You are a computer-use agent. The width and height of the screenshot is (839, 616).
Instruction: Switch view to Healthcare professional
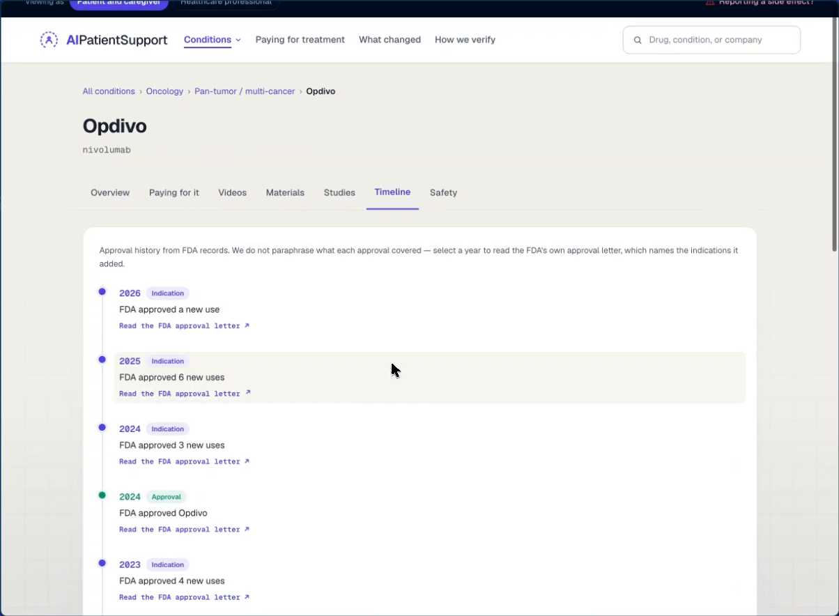click(x=226, y=3)
